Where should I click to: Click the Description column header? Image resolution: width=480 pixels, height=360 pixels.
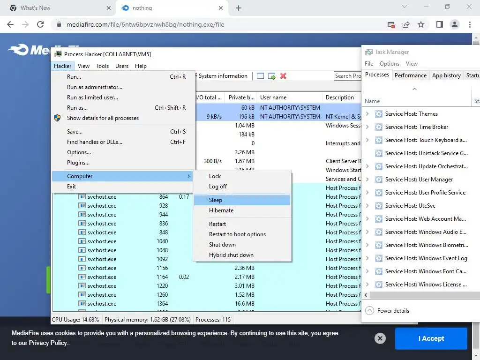click(x=342, y=97)
